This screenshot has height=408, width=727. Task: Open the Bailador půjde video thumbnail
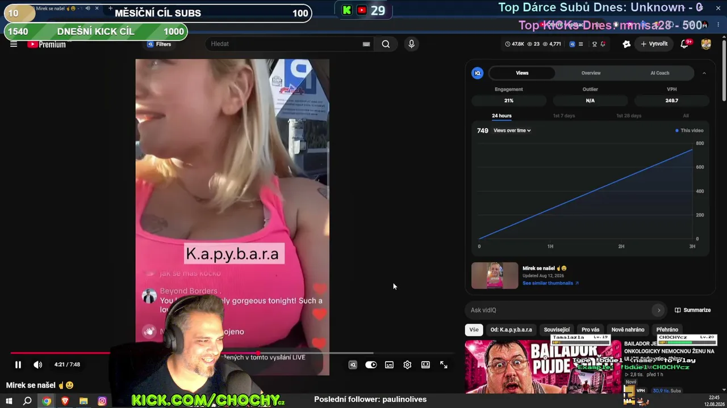pos(542,366)
